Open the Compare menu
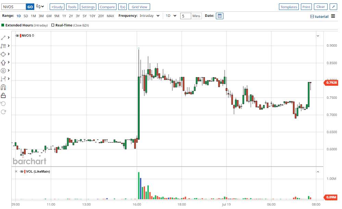Screen dimensions: 342x209 coord(107,7)
